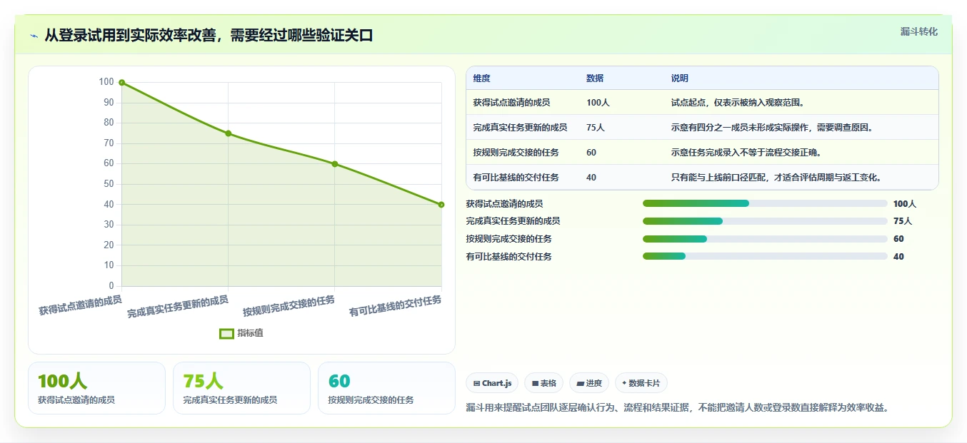Click progress row label 完成真实任务更新的成员
Image resolution: width=967 pixels, height=443 pixels.
coord(513,221)
